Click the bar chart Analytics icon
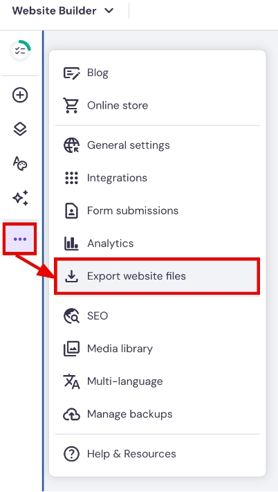This screenshot has height=492, width=278. 71,243
